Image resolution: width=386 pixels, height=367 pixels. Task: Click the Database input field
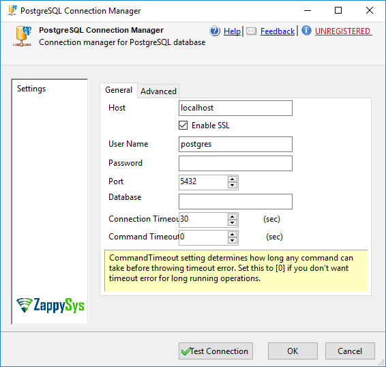pyautogui.click(x=235, y=201)
